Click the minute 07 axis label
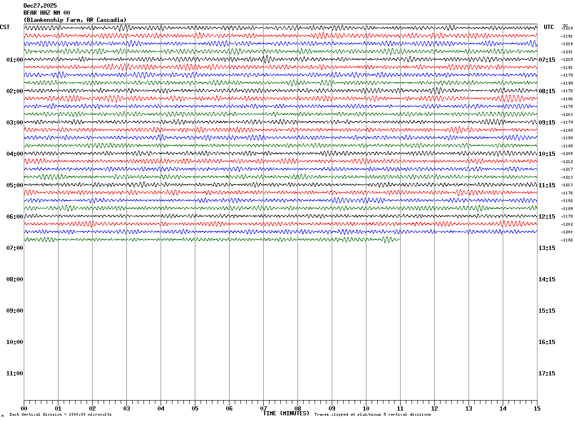 [x=263, y=408]
